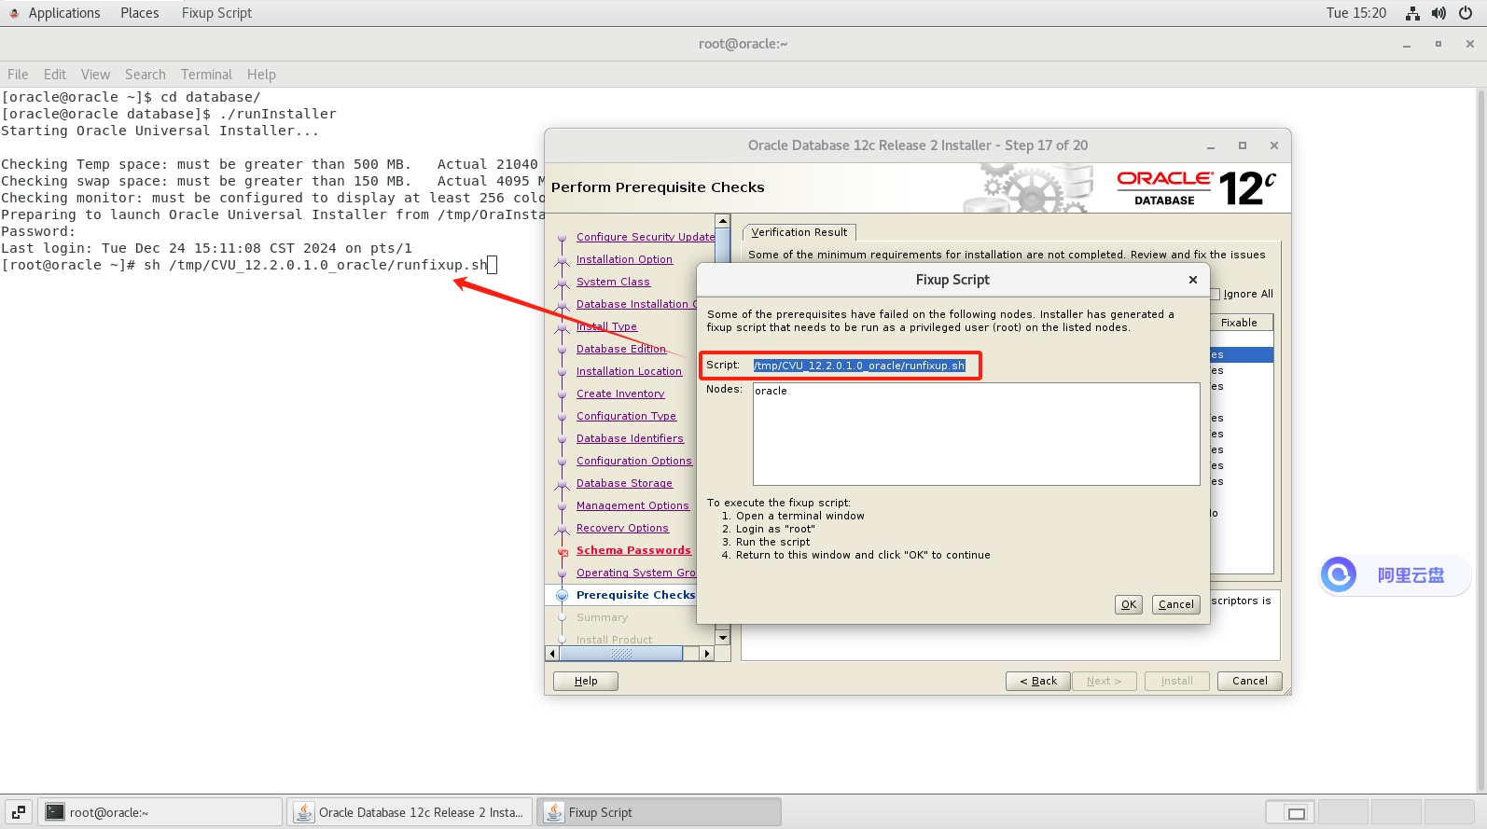Viewport: 1487px width, 829px height.
Task: Go to Recovery Options step
Action: (622, 528)
